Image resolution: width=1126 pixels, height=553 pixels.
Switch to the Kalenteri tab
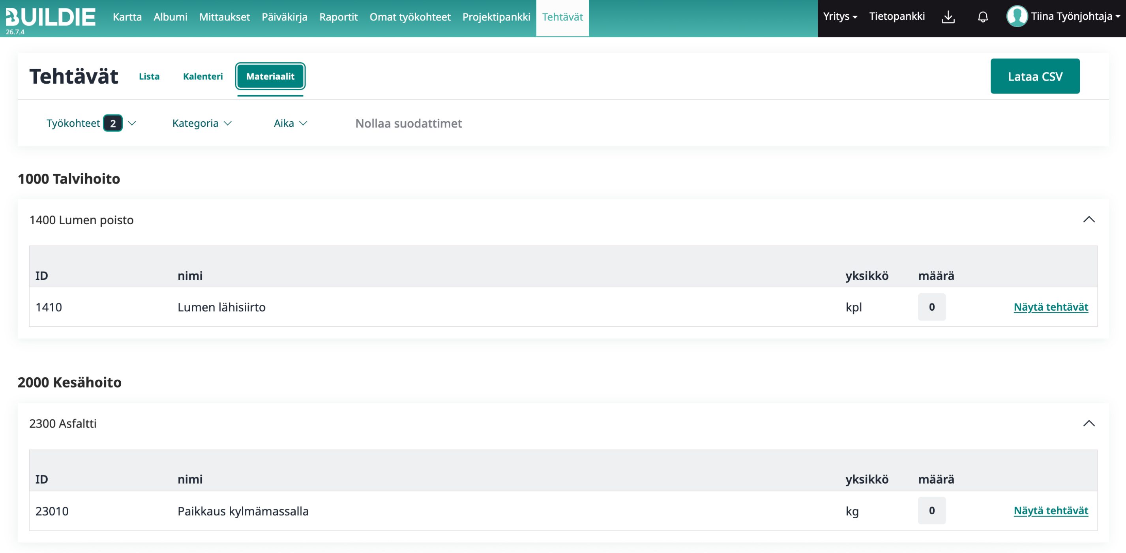tap(203, 77)
